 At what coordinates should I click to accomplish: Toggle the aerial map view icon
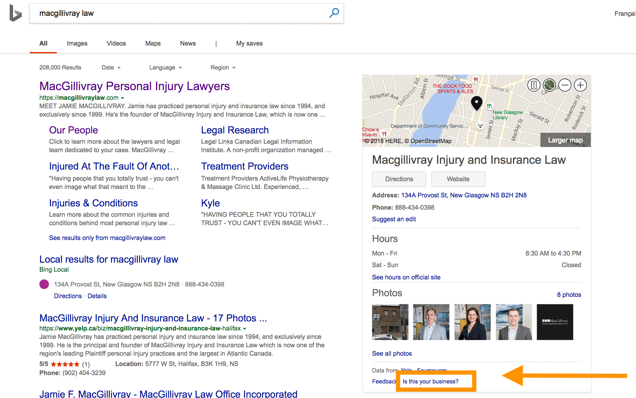click(549, 85)
